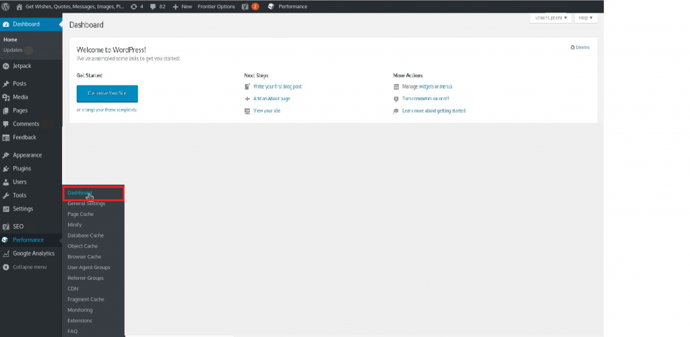This screenshot has height=337, width=690.
Task: Click the updates icon showing 4
Action: point(135,6)
